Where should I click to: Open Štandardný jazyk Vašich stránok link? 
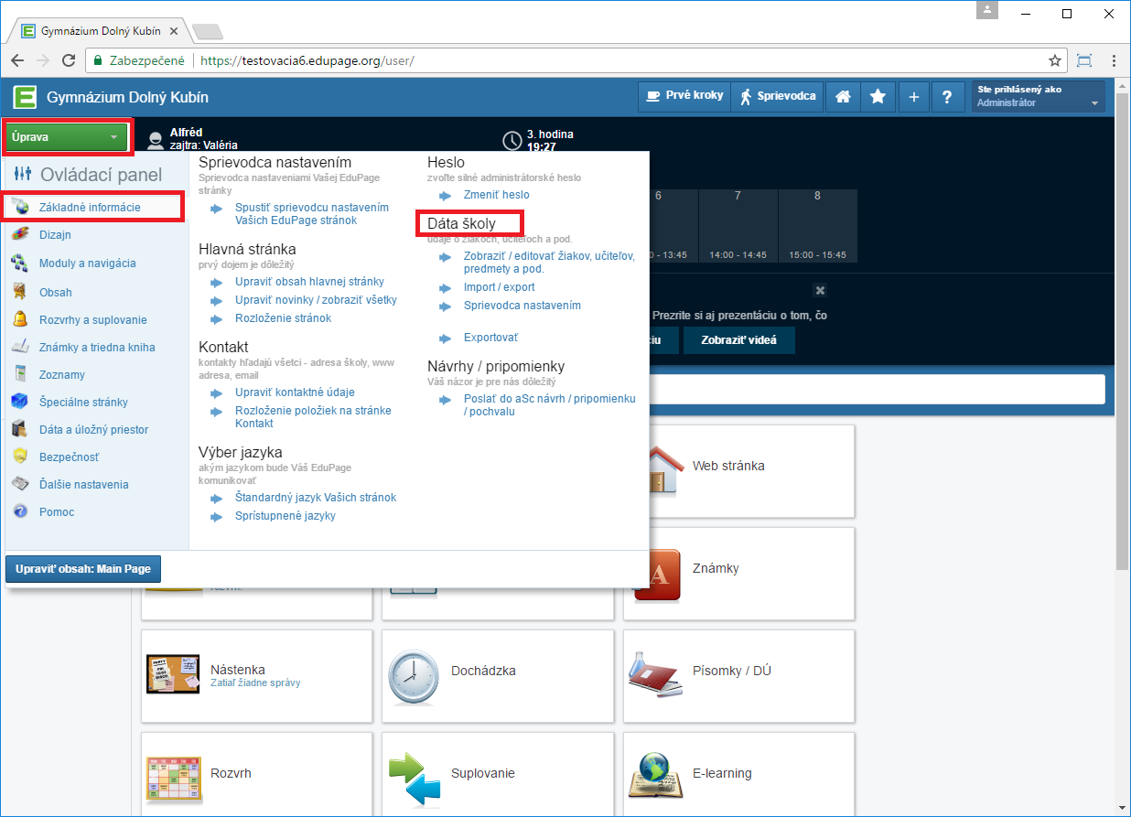(x=316, y=498)
